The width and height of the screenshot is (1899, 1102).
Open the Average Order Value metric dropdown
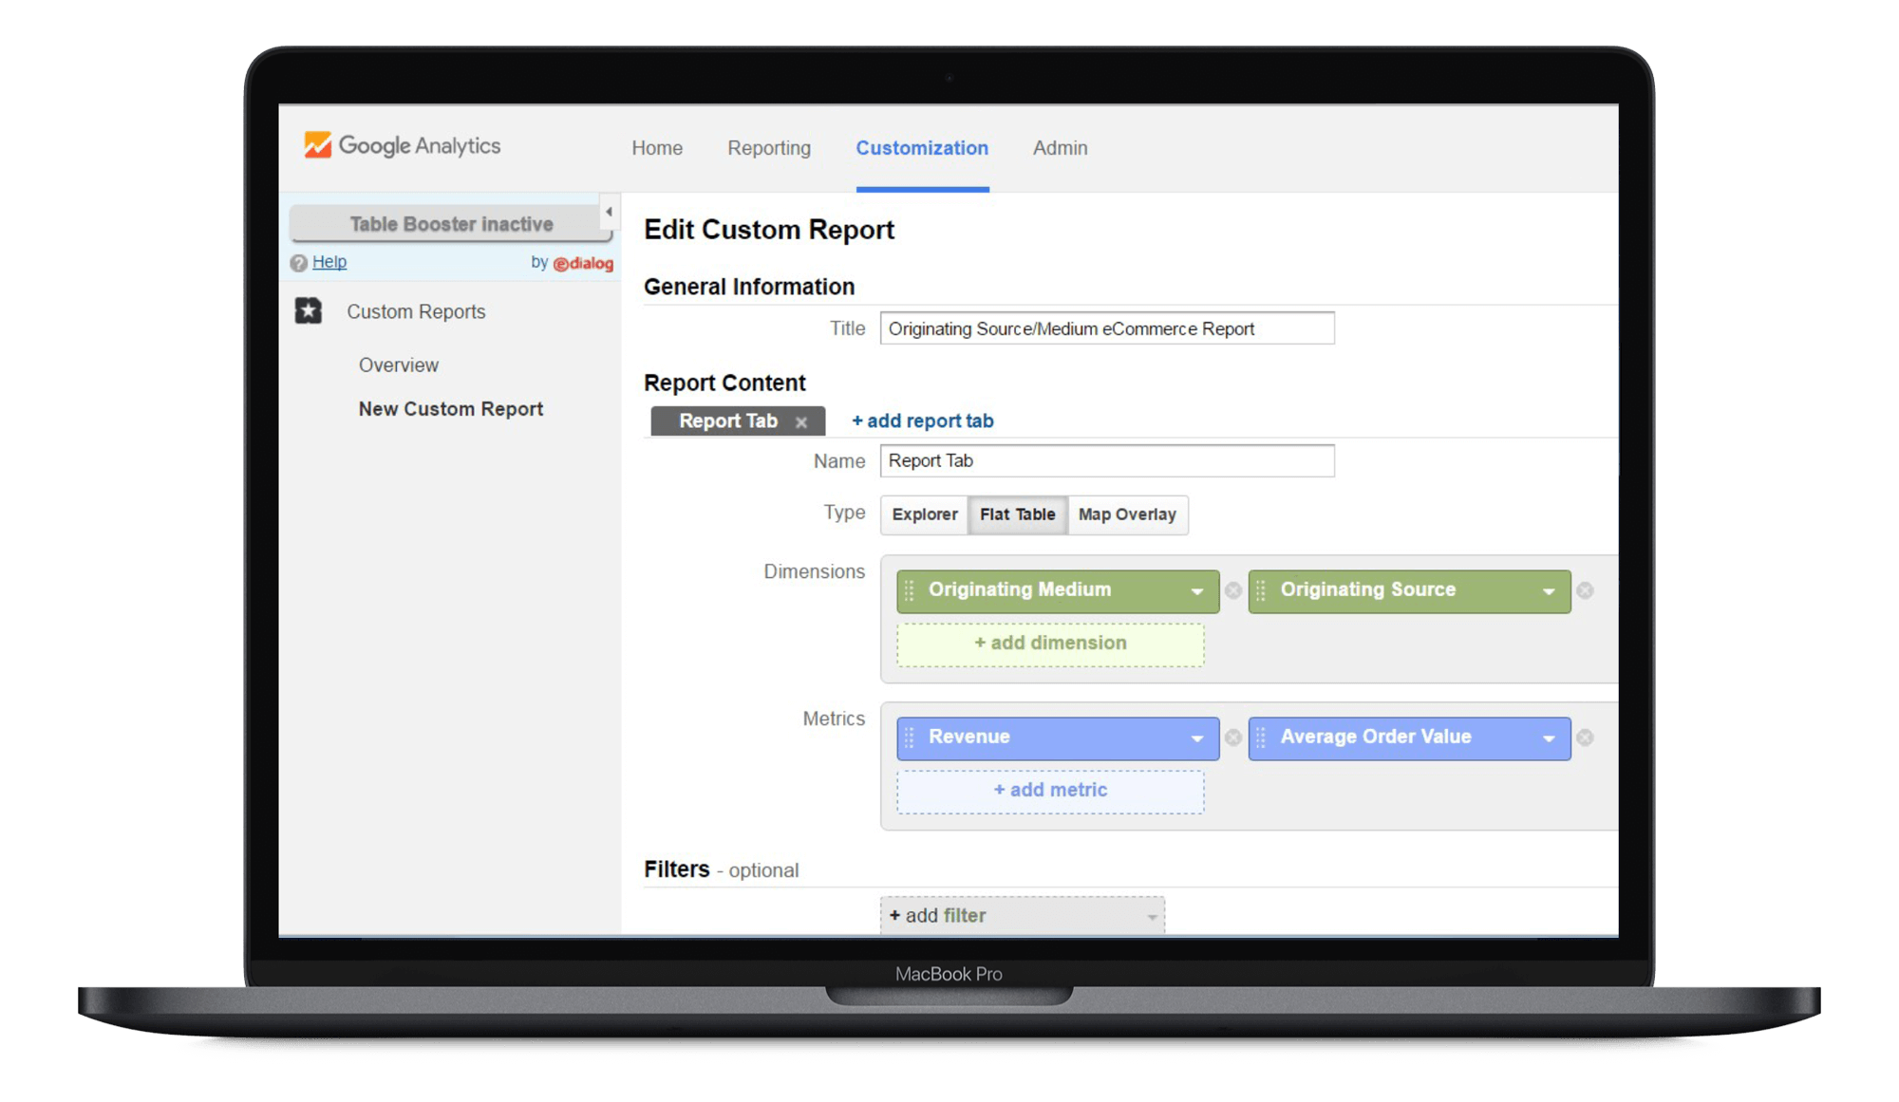click(1549, 738)
